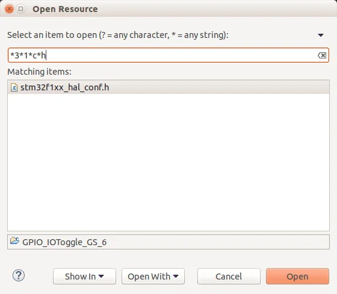Open the help question mark icon
Image resolution: width=337 pixels, height=294 pixels.
19,275
